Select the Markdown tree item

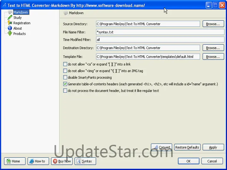[x=21, y=12]
